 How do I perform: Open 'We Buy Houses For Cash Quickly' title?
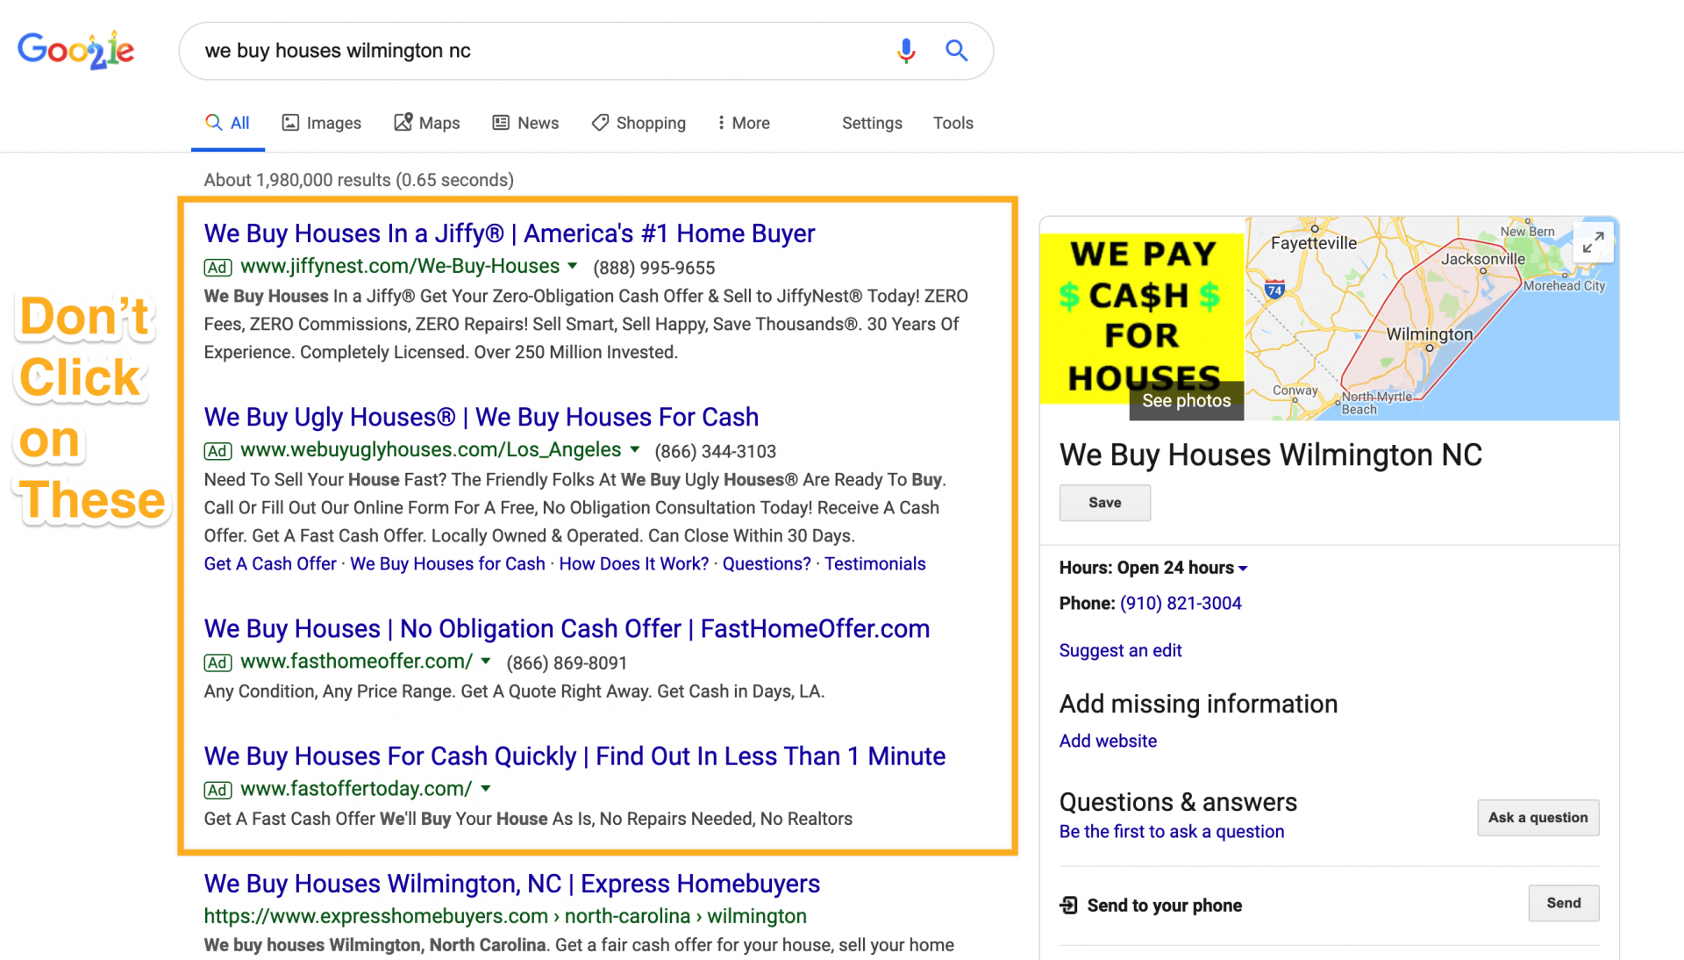[x=574, y=756]
